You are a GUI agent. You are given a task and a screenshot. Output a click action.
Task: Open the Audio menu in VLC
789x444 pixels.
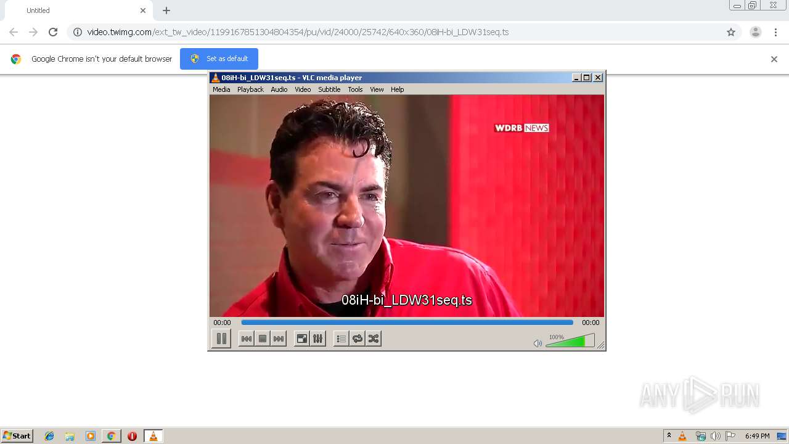[x=279, y=89]
